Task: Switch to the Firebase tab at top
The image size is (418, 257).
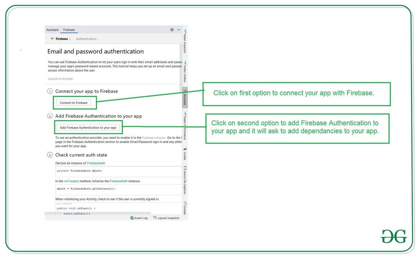Action: pos(69,30)
